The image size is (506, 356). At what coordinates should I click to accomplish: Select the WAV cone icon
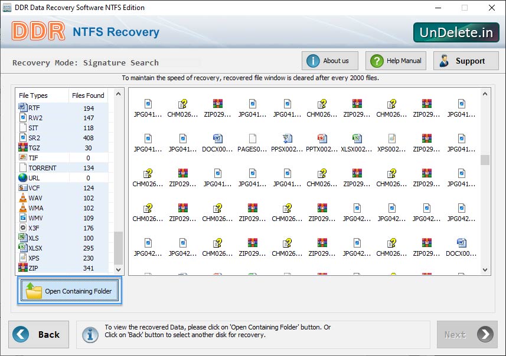click(23, 197)
